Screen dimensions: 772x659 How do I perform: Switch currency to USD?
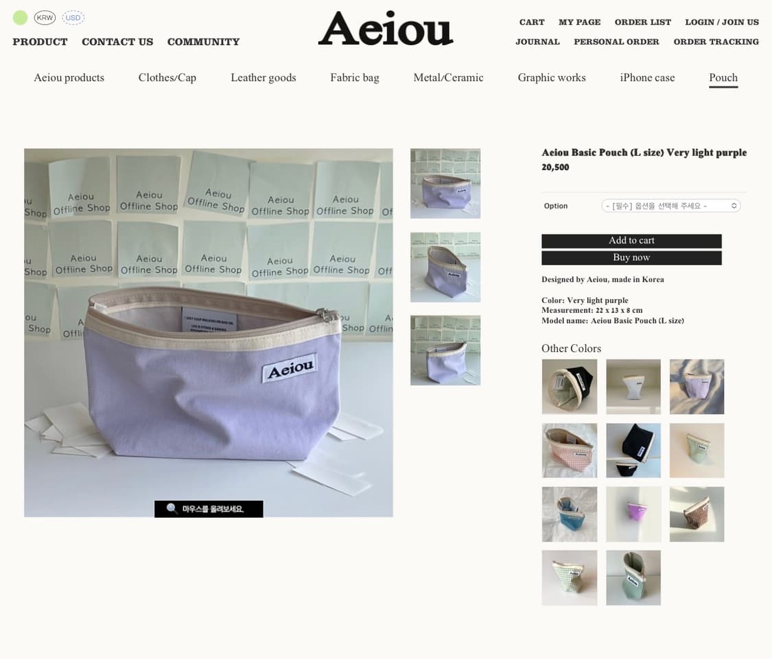click(x=73, y=18)
